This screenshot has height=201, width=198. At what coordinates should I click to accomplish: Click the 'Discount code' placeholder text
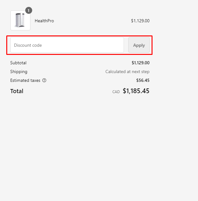pyautogui.click(x=28, y=45)
